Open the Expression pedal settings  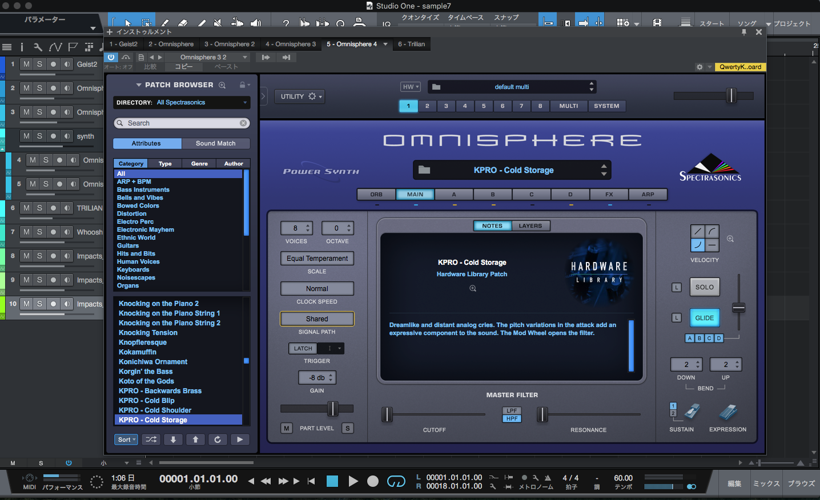(x=728, y=412)
